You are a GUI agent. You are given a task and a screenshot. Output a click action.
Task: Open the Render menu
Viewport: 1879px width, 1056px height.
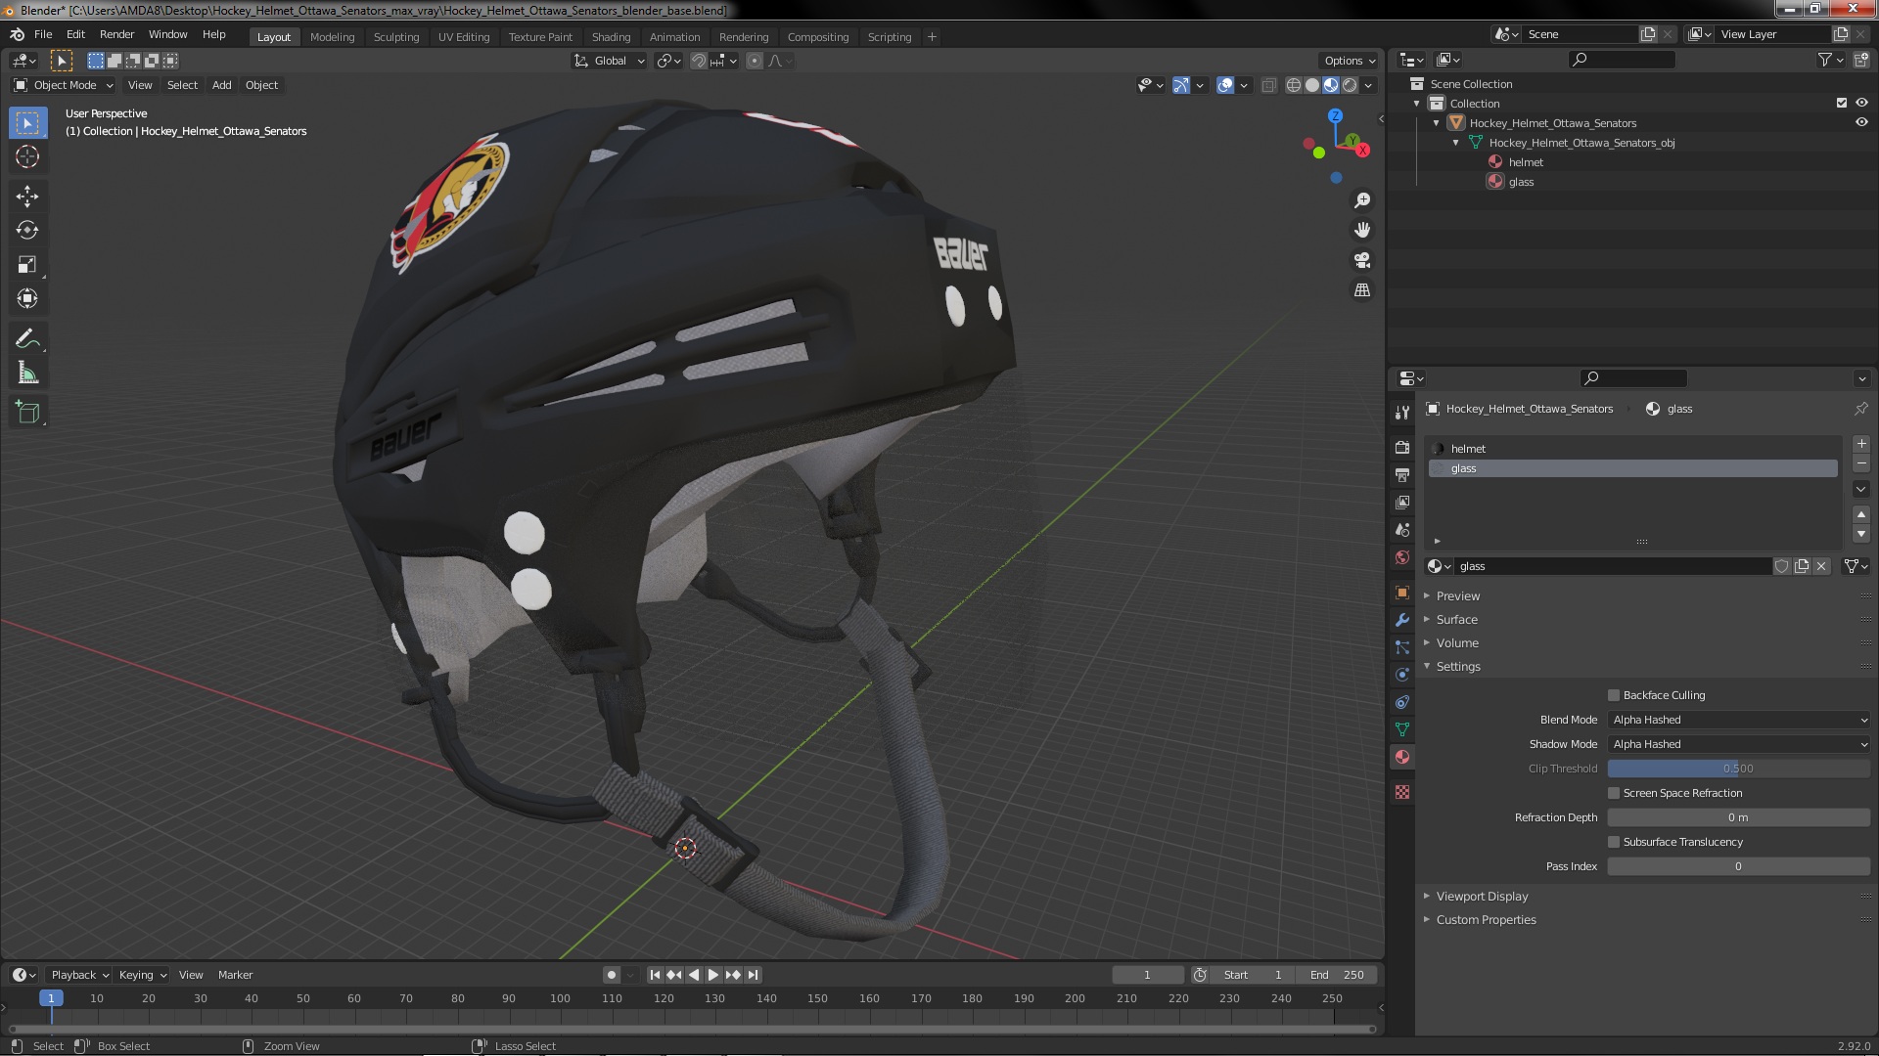[x=116, y=34]
